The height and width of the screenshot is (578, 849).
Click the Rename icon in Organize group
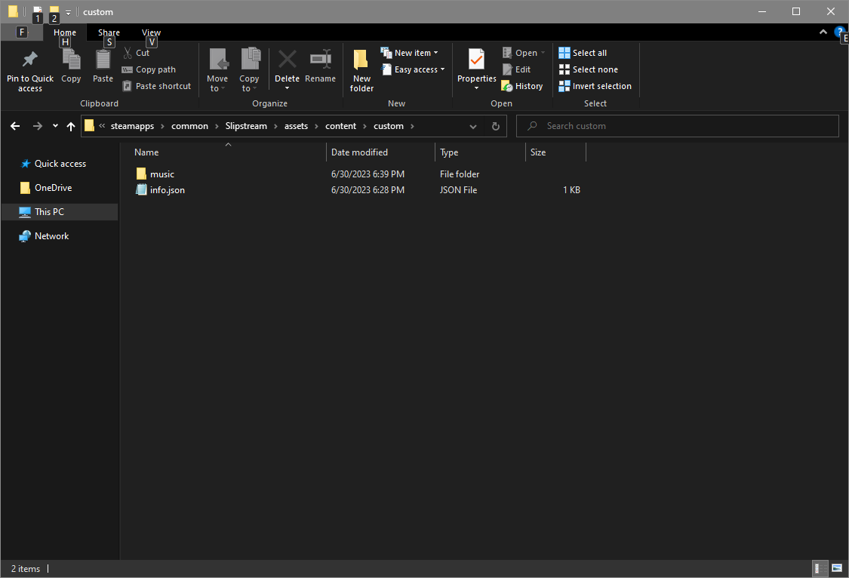320,60
